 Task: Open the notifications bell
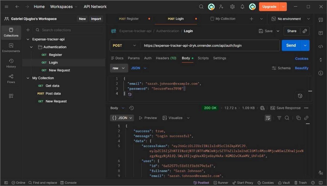point(242,7)
